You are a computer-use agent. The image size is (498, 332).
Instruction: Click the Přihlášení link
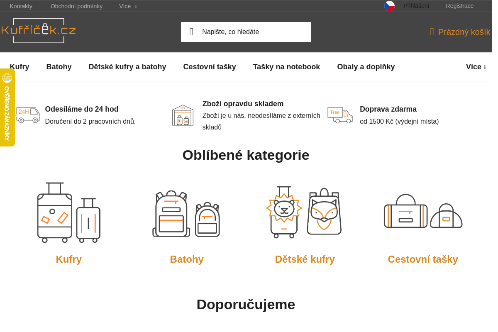416,6
